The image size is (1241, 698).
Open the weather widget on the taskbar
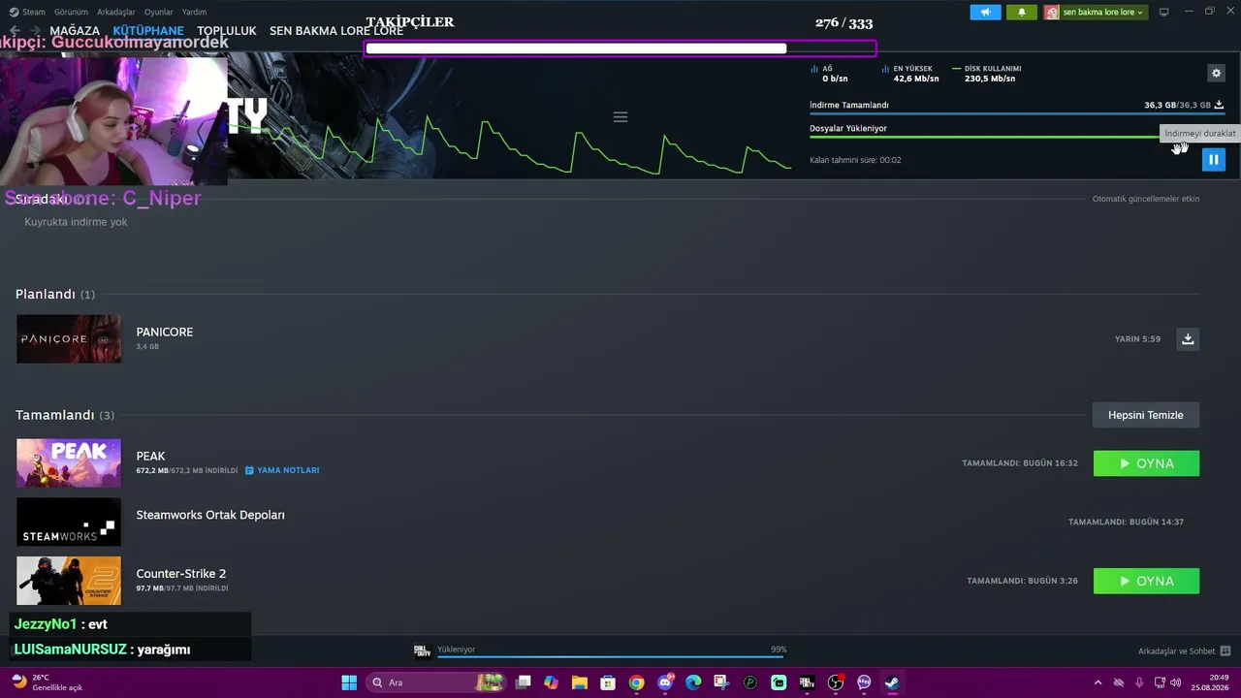click(47, 682)
